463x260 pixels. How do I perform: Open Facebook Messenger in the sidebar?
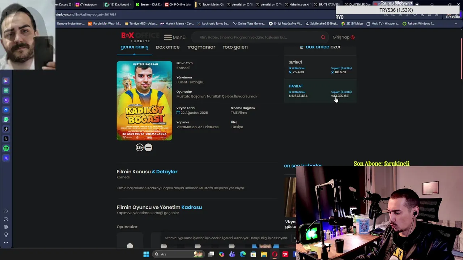pos(6,110)
